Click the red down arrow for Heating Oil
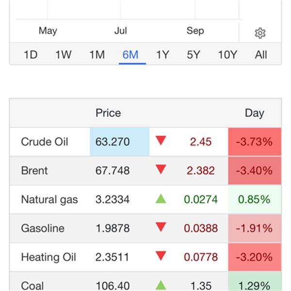 coord(161,257)
